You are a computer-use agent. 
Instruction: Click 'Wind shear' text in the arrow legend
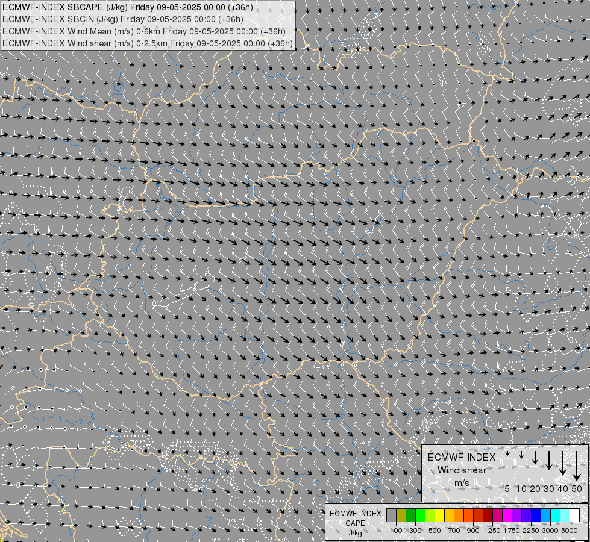click(462, 470)
